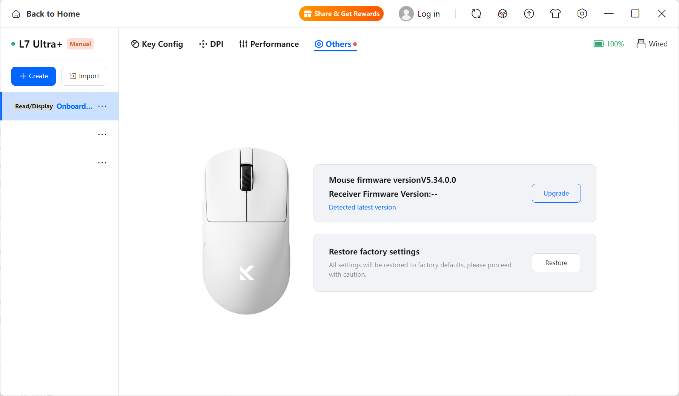Viewport: 679px width, 396px height.
Task: Click the Upgrade firmware button
Action: click(x=556, y=193)
